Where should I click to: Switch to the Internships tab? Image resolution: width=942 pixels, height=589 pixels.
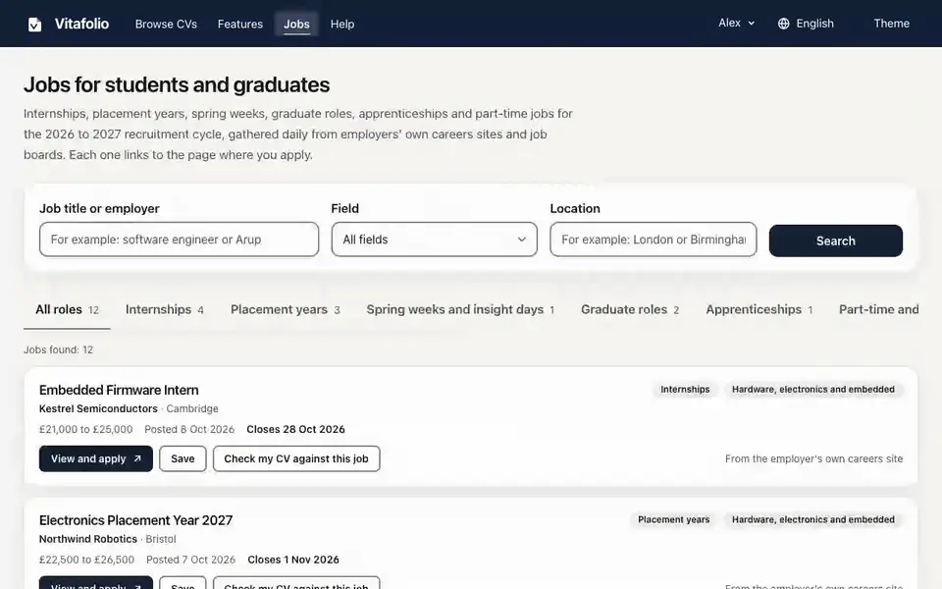click(165, 309)
